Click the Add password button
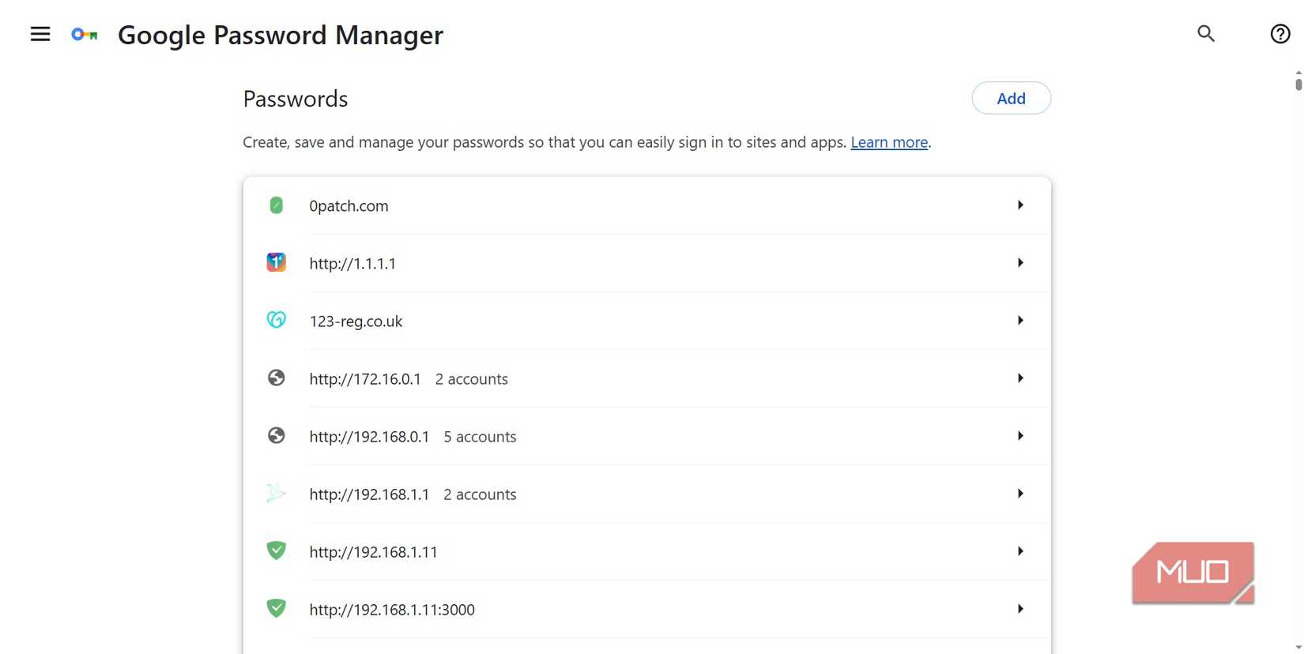 1011,98
